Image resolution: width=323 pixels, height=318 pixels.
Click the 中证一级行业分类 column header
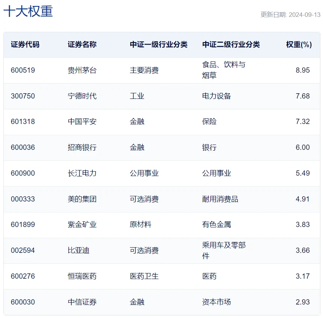point(158,45)
